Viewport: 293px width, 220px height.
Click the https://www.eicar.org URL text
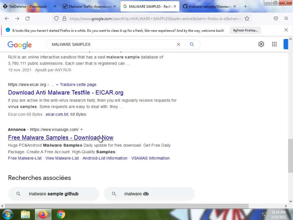point(27,85)
